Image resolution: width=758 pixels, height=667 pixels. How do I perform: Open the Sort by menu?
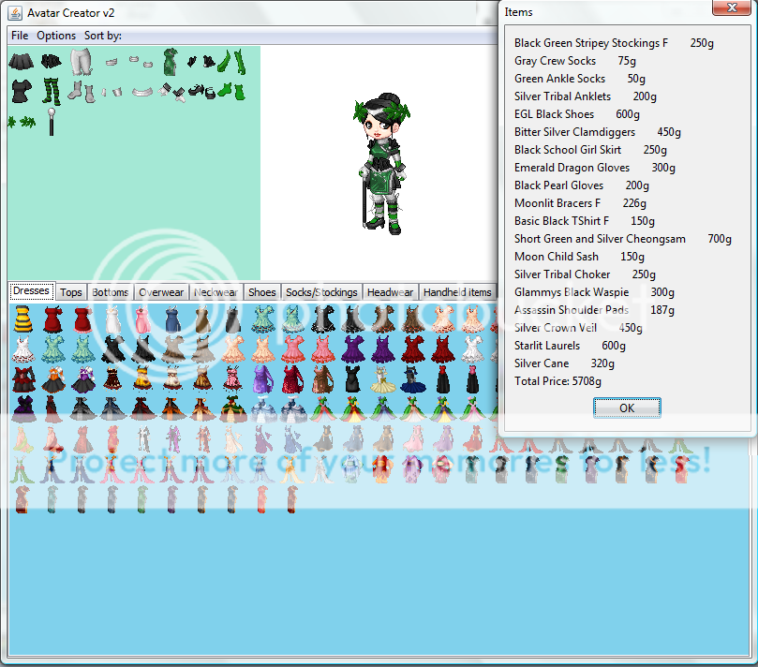102,36
